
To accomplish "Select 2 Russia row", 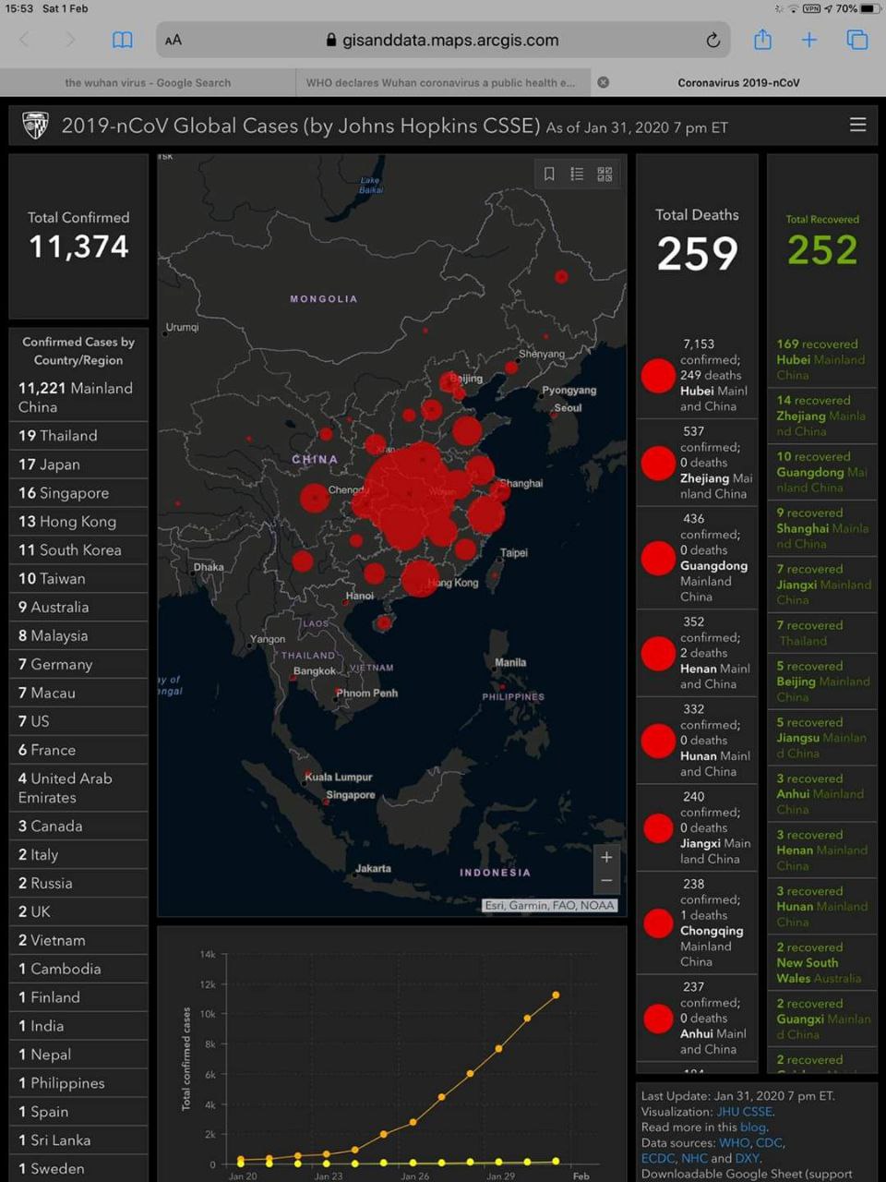I will [x=78, y=883].
